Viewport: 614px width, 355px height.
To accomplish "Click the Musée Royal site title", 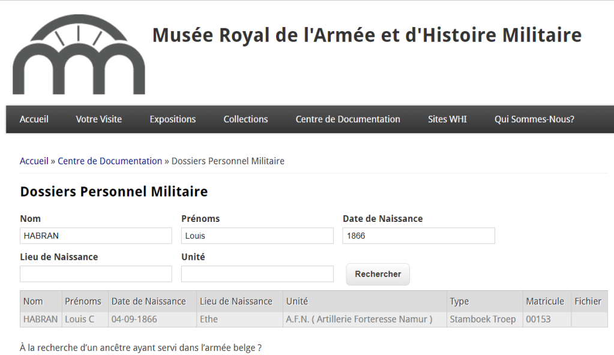I will [x=367, y=35].
